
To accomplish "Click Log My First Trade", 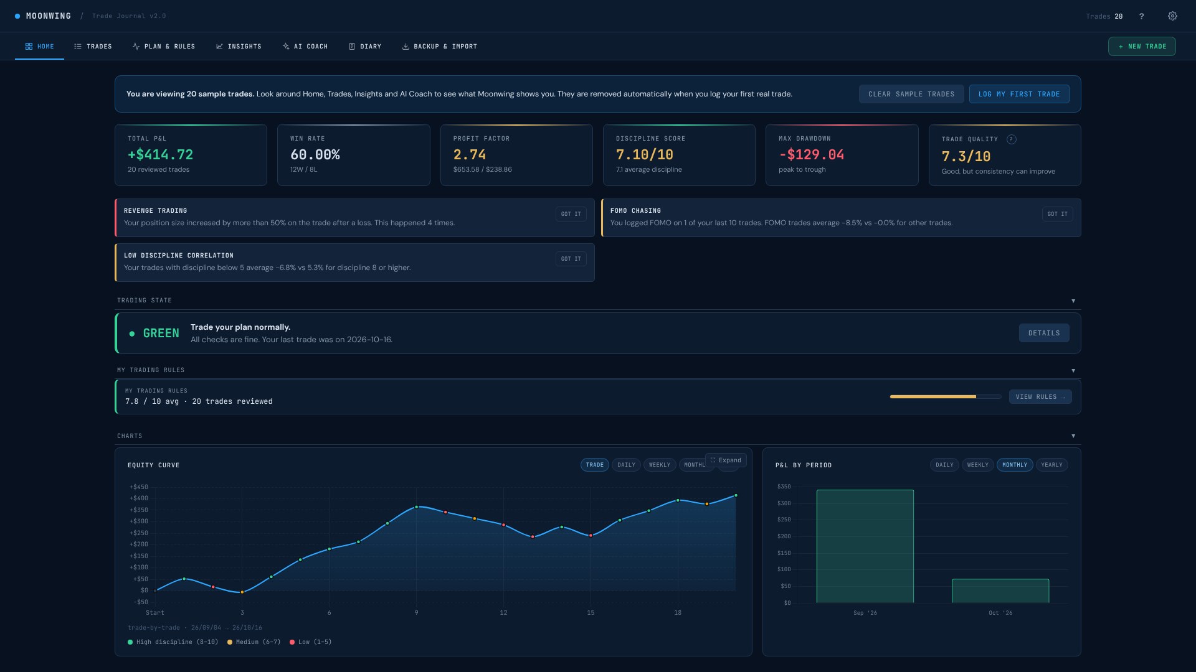I will click(x=1019, y=94).
